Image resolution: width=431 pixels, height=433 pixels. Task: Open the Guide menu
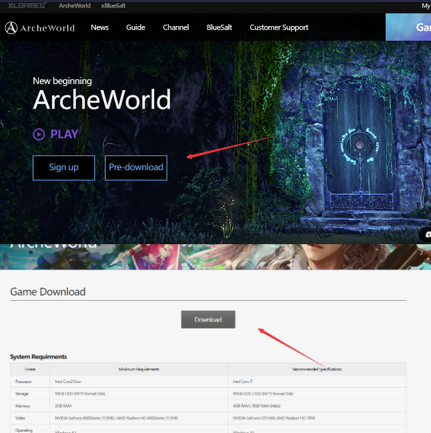pos(135,27)
